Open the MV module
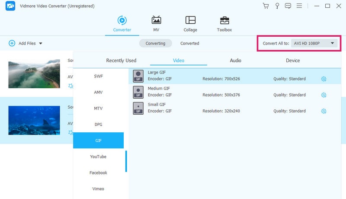 (156, 24)
